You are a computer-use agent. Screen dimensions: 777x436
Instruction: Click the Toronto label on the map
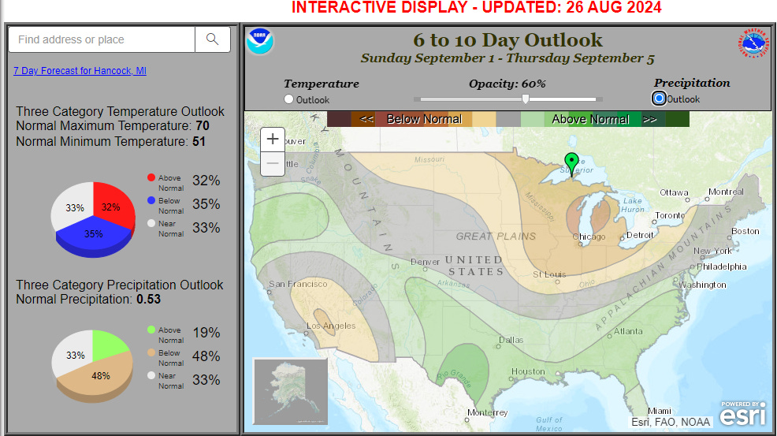click(x=670, y=215)
